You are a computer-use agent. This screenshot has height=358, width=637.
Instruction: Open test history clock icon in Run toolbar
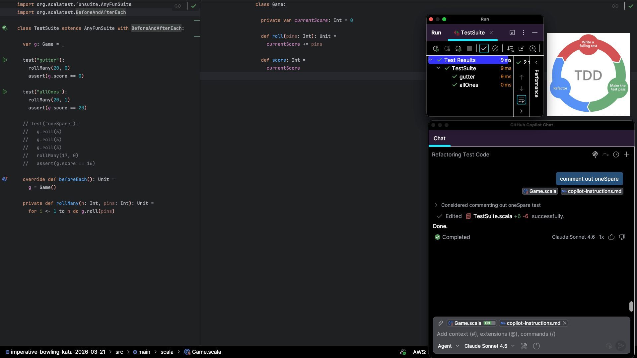point(532,49)
